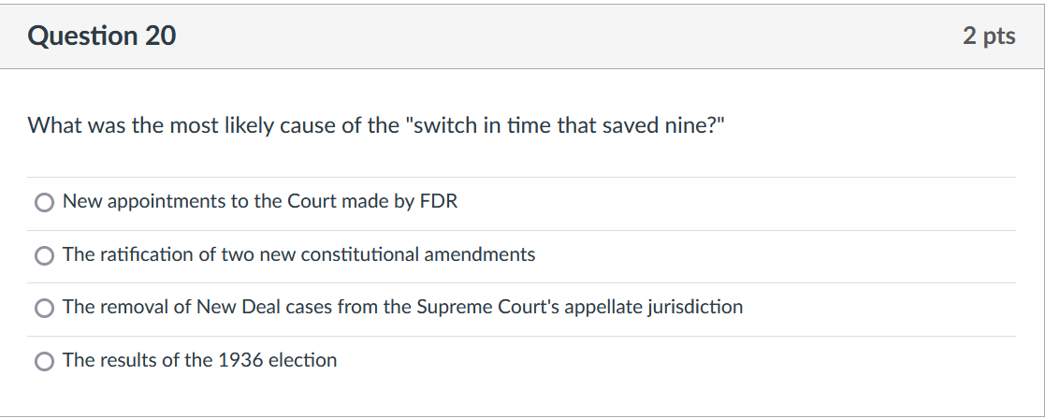Click the "2 pts" points indicator
Screen dimensions: 1045x419
(989, 36)
